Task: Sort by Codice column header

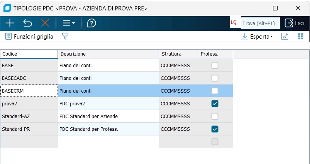Action: [x=29, y=54]
